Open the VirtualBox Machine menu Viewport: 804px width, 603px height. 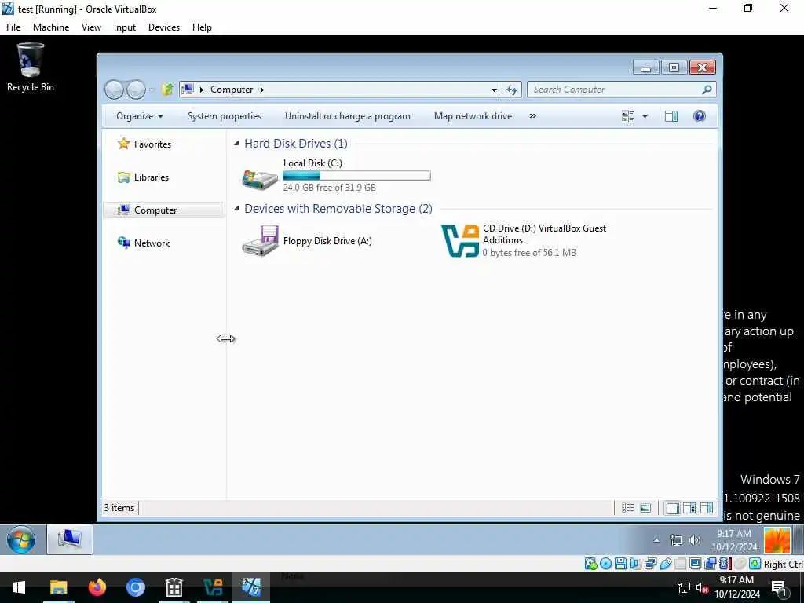coord(51,27)
